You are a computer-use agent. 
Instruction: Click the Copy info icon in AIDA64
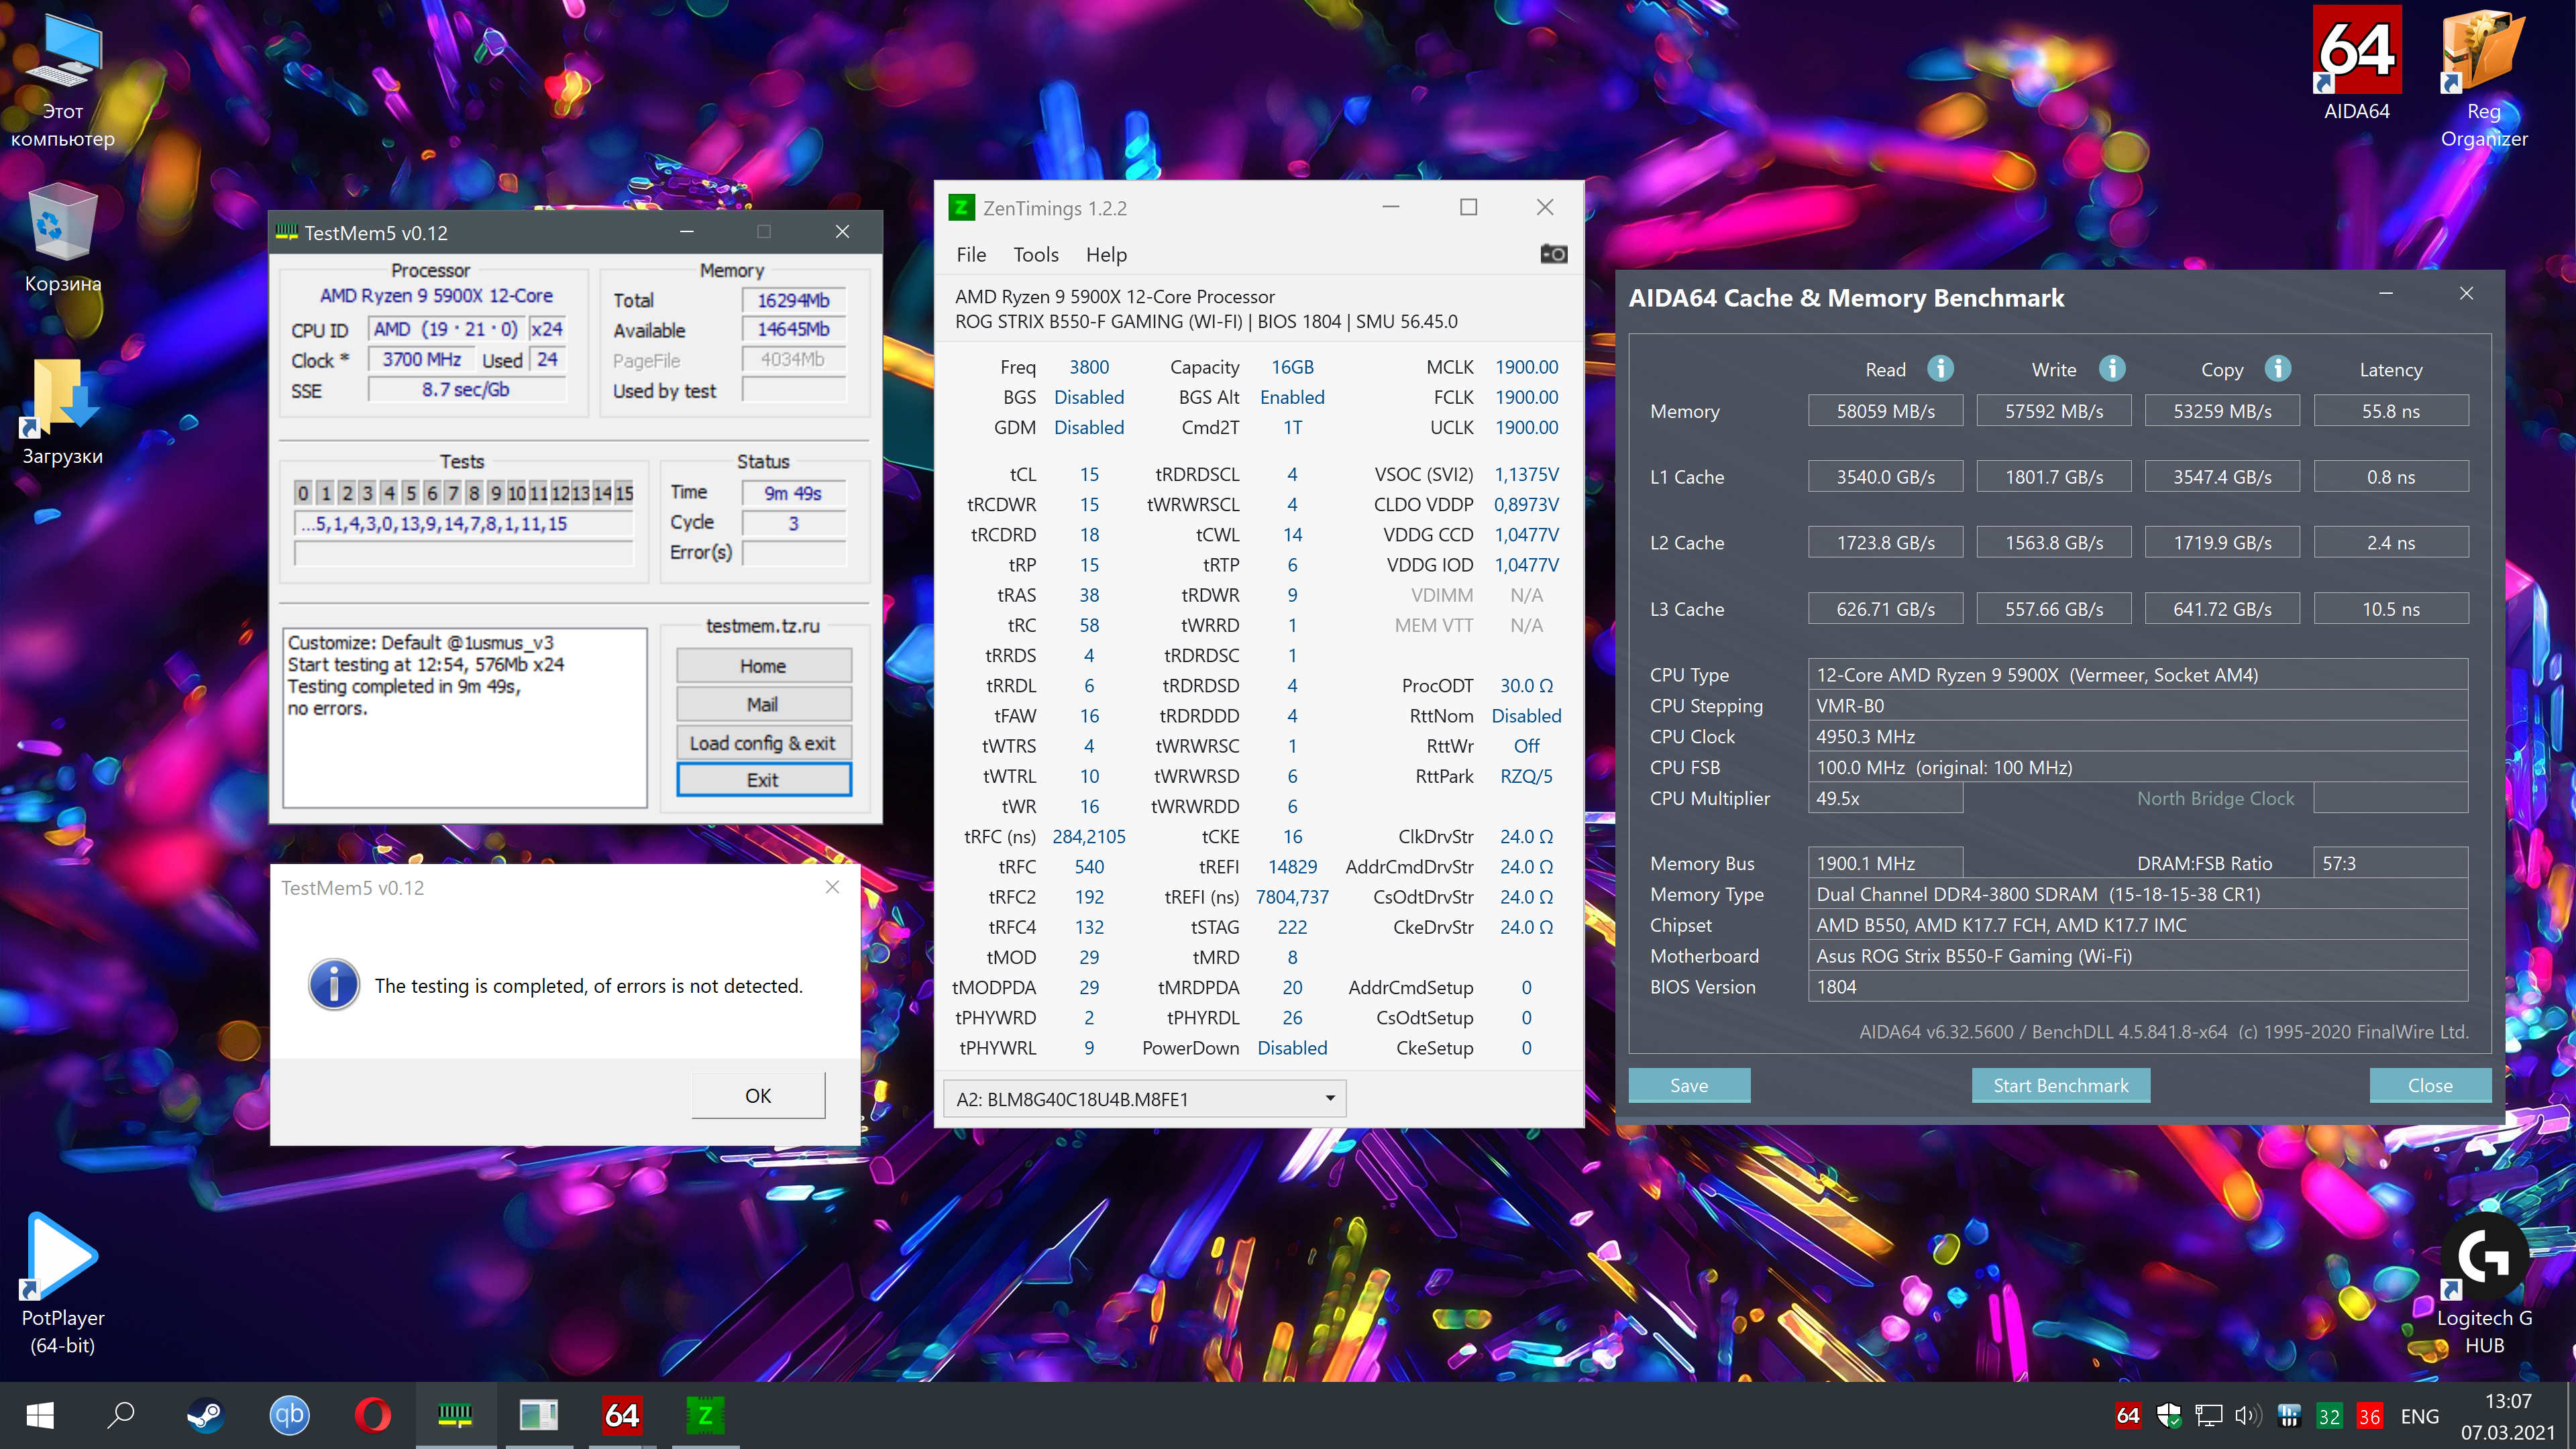point(2278,369)
